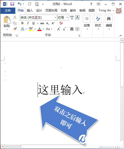Open the 样式 Styles group button
This screenshot has width=124, height=149.
98,23
